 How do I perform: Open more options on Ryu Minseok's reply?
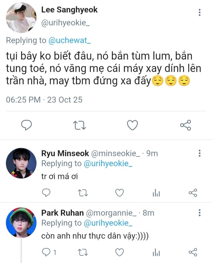pyautogui.click(x=200, y=153)
